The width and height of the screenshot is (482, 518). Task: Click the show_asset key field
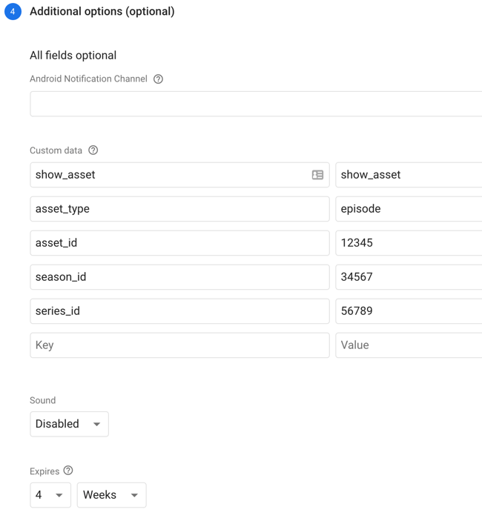179,175
